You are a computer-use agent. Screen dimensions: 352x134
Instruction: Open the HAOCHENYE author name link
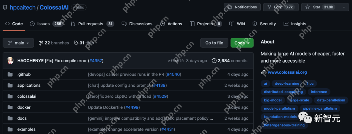pyautogui.click(x=30, y=61)
